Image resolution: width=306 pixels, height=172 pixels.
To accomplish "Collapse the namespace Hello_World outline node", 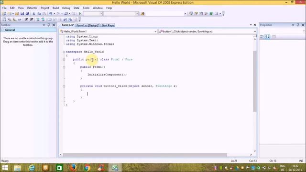I will pyautogui.click(x=64, y=52).
